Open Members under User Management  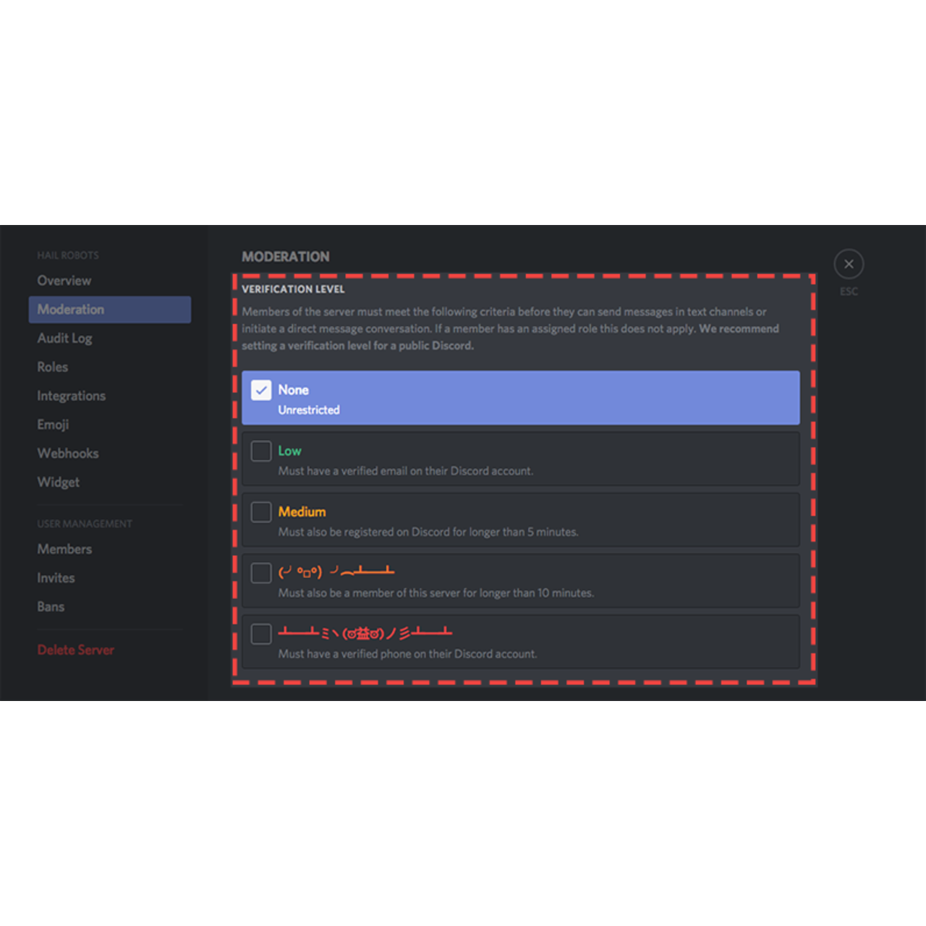pos(64,549)
